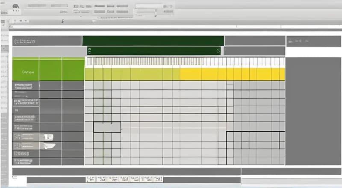Select the green header cell with text
Image resolution: width=342 pixels, height=188 pixels.
click(x=26, y=72)
